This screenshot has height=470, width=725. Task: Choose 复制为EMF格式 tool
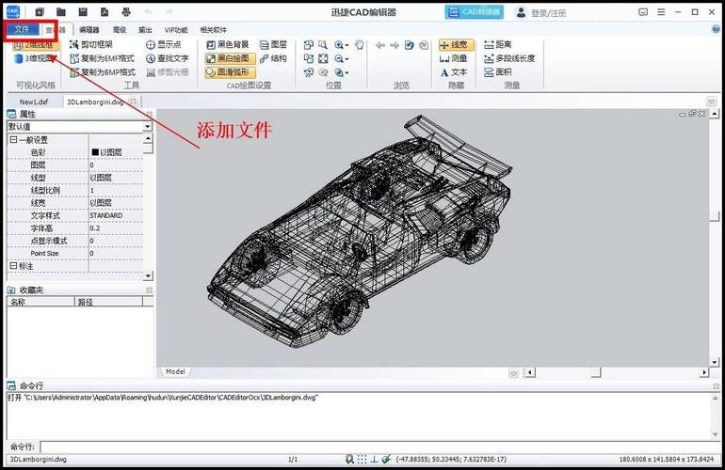pos(102,58)
